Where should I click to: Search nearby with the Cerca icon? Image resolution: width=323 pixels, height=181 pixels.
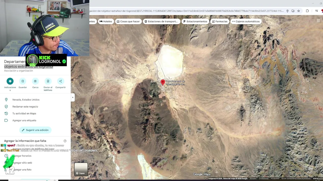[x=35, y=81]
